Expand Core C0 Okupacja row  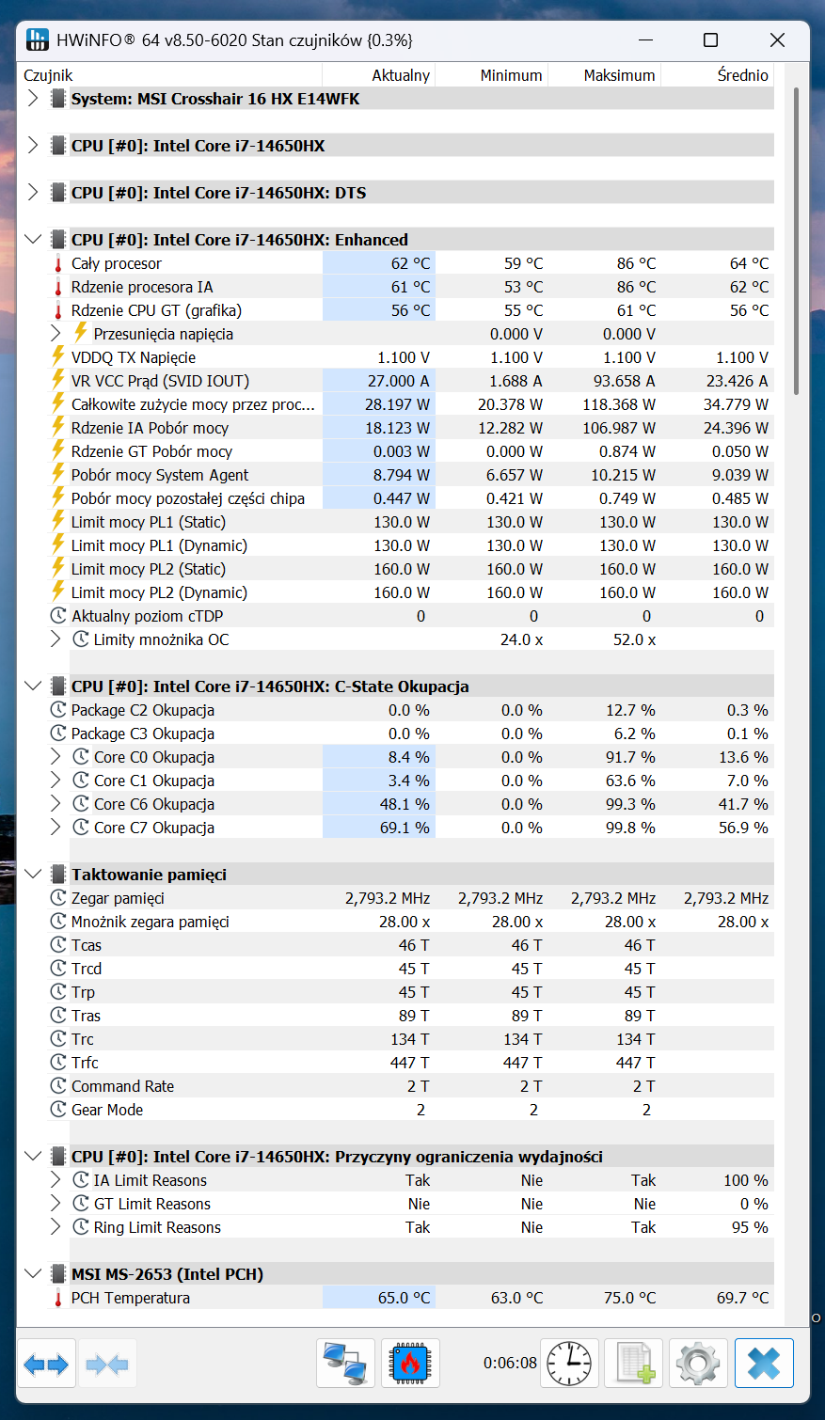(56, 756)
